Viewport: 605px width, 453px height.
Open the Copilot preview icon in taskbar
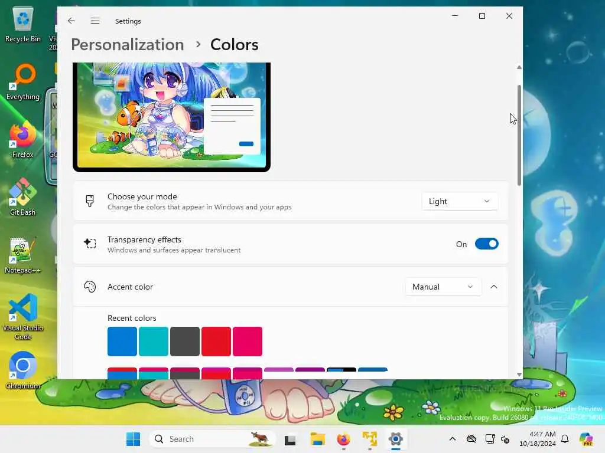[586, 439]
